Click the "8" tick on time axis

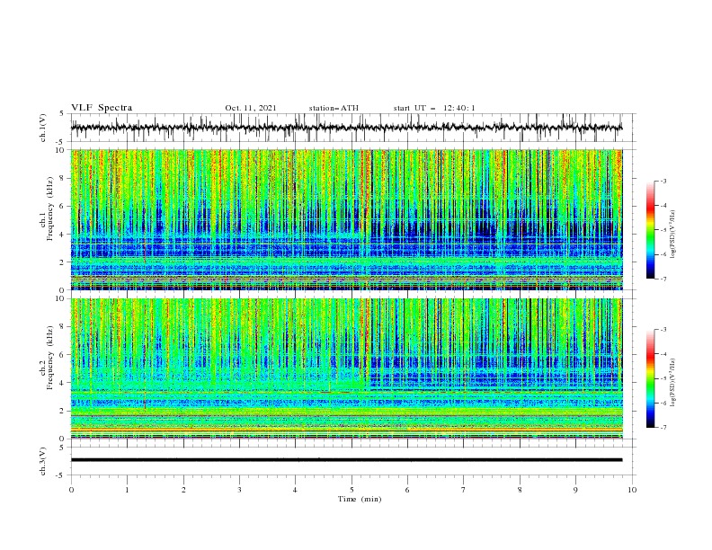(x=520, y=490)
